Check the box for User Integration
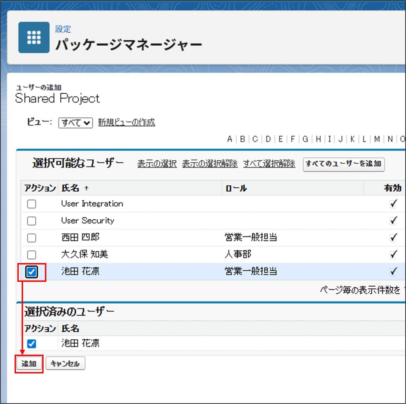The image size is (406, 404). (x=31, y=204)
